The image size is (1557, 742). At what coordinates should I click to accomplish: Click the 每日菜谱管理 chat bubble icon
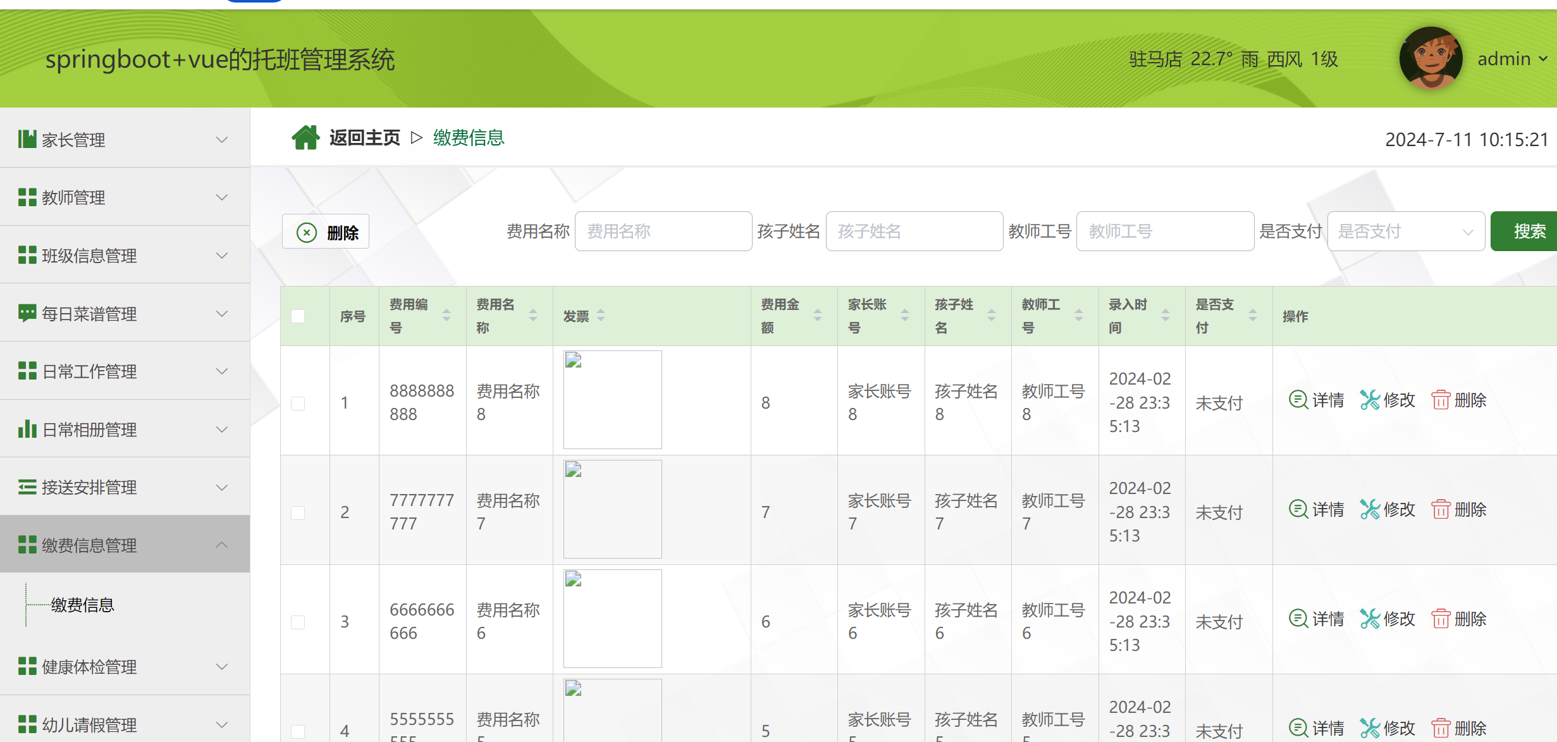click(27, 313)
